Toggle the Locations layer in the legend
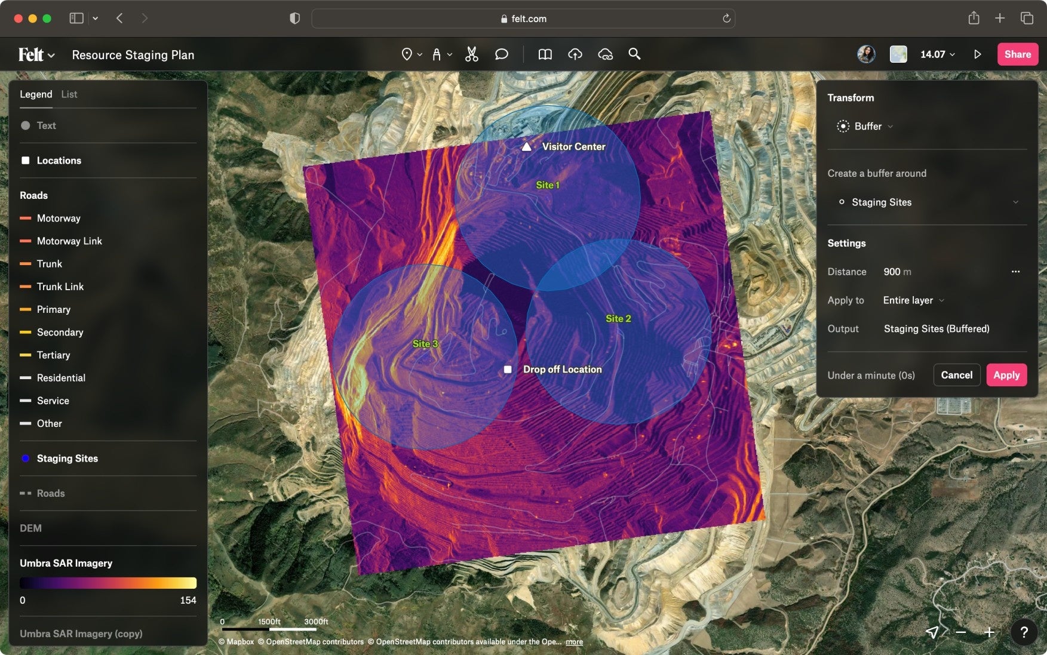The width and height of the screenshot is (1047, 655). tap(59, 161)
